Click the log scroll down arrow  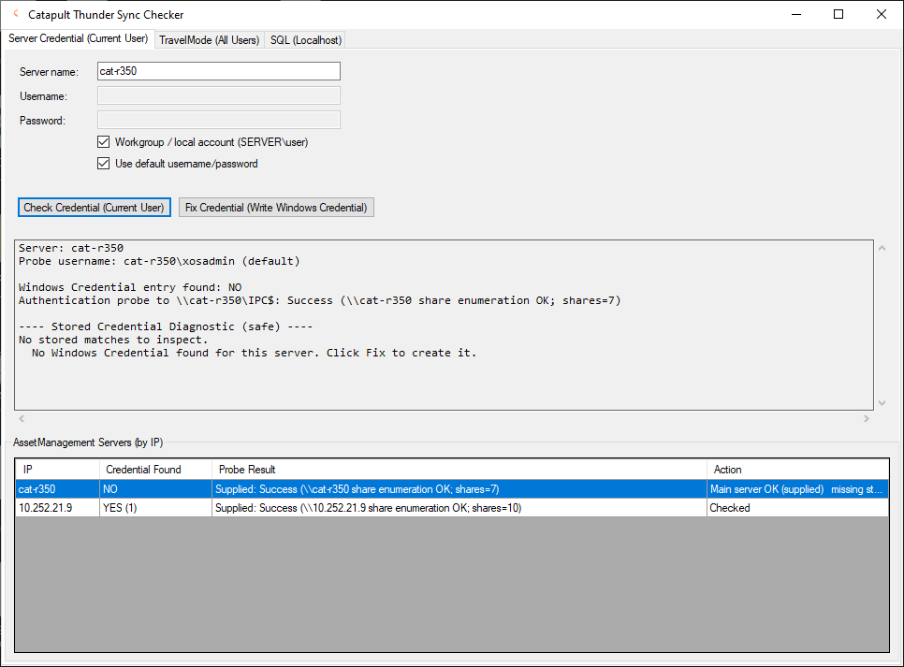[882, 403]
